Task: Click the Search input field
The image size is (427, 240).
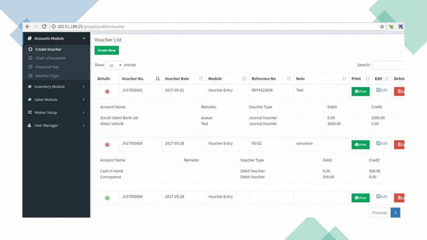Action: (388, 65)
